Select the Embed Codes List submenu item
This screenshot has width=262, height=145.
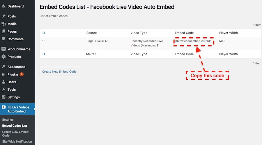[15, 126]
